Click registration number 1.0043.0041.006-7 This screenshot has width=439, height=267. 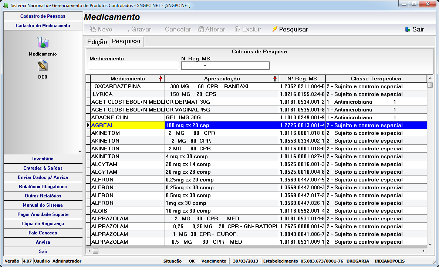(x=303, y=234)
